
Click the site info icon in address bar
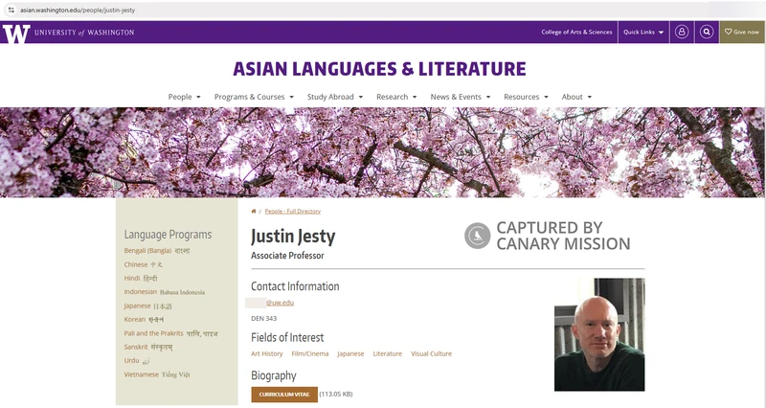[x=11, y=10]
